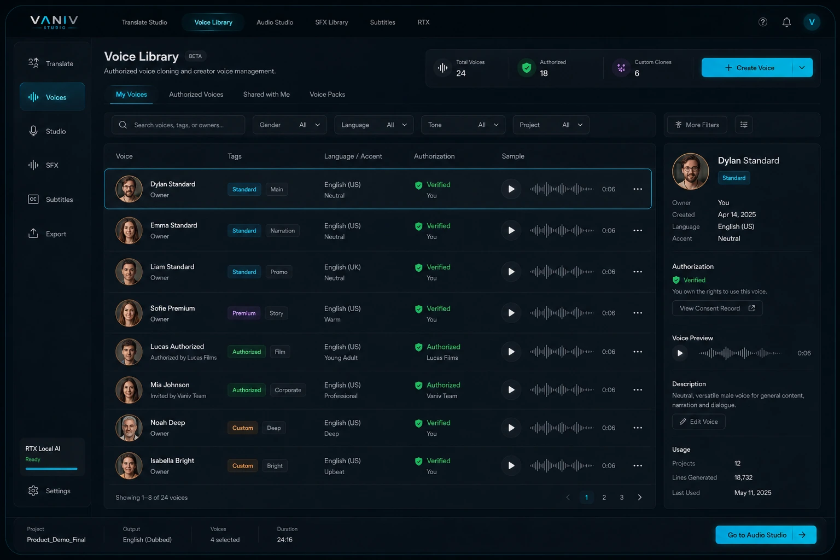The height and width of the screenshot is (560, 840).
Task: Open the SFX sidebar section
Action: [x=52, y=165]
